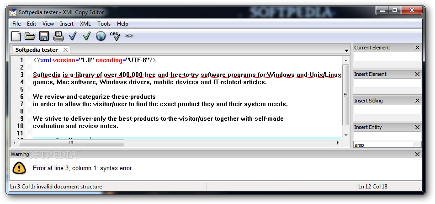Open the Edit menu
435x204 pixels.
point(32,24)
